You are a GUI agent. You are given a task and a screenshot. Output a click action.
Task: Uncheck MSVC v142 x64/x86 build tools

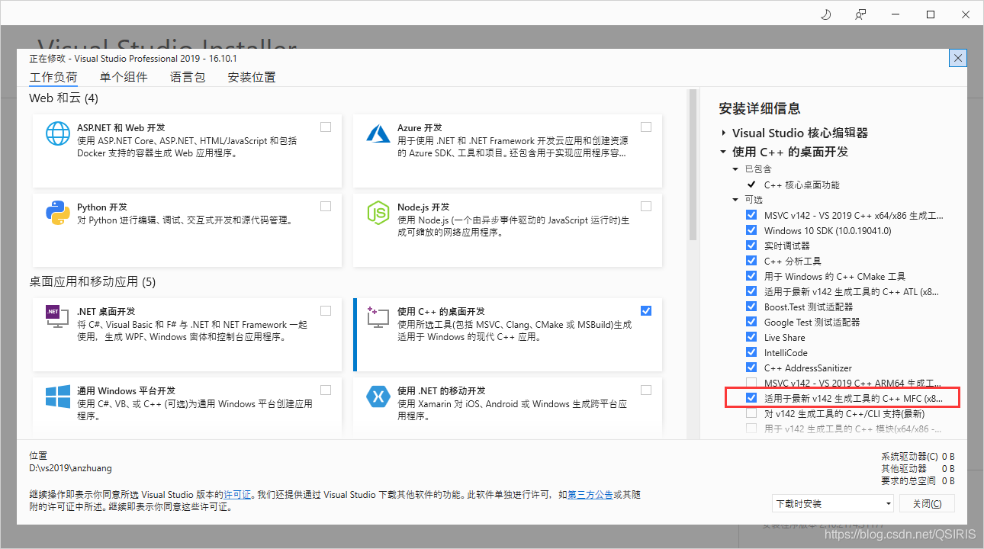point(751,215)
